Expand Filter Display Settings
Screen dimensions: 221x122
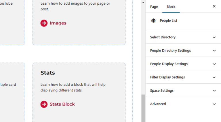pyautogui.click(x=183, y=77)
